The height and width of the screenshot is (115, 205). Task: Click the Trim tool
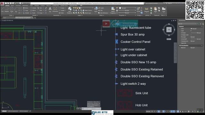[40, 8]
